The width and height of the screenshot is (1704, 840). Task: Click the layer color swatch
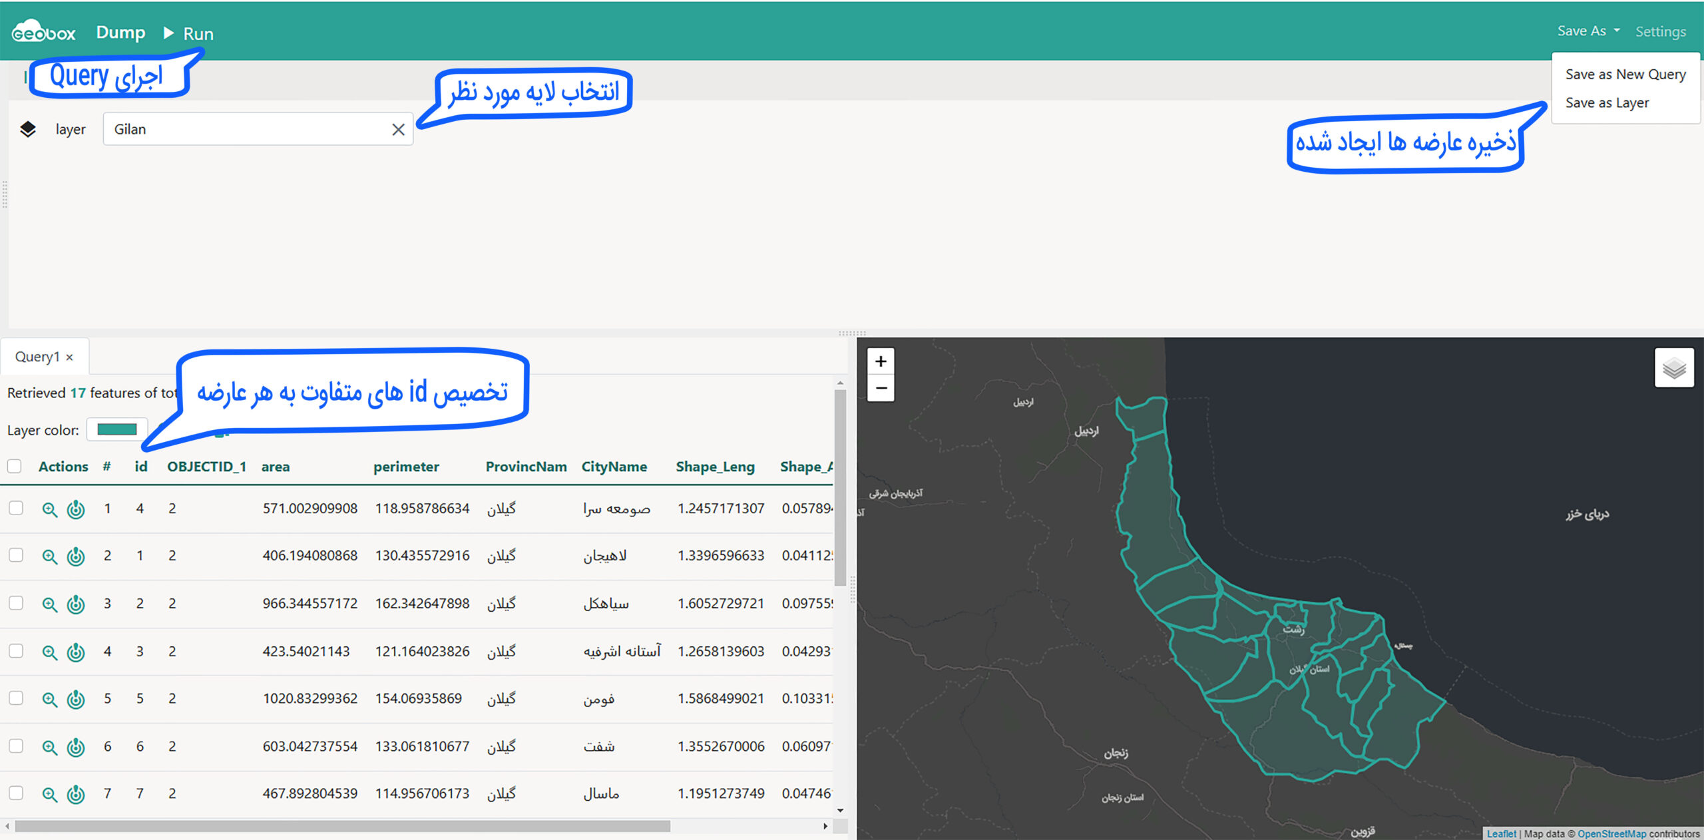point(117,429)
